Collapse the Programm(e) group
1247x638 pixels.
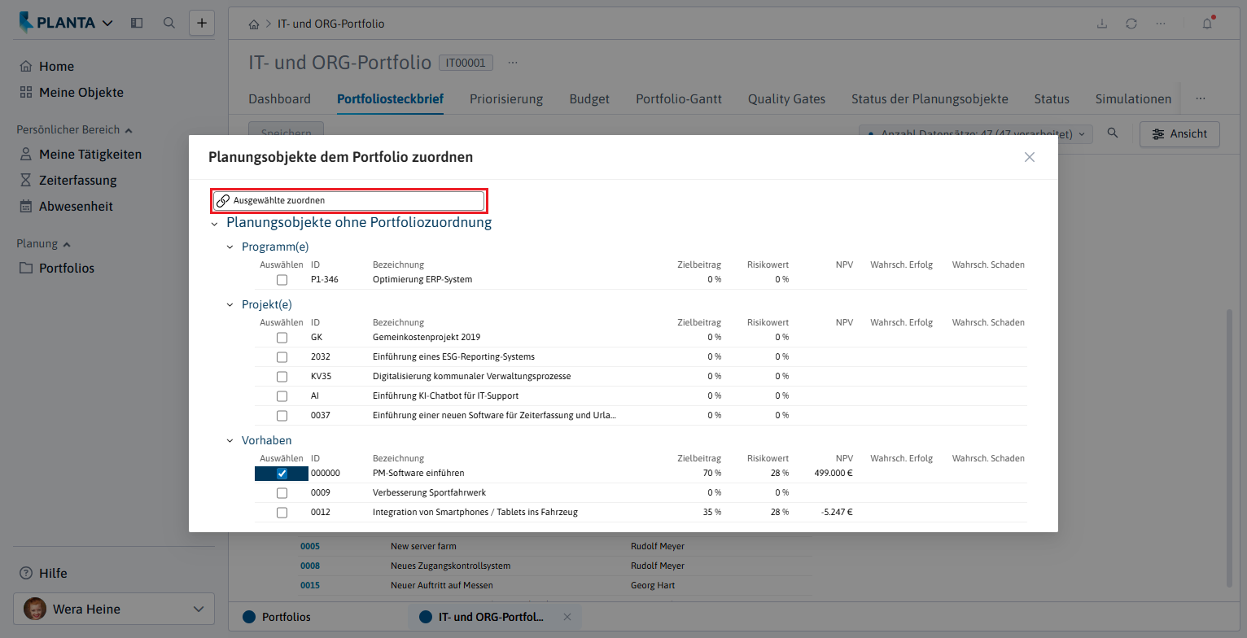230,247
